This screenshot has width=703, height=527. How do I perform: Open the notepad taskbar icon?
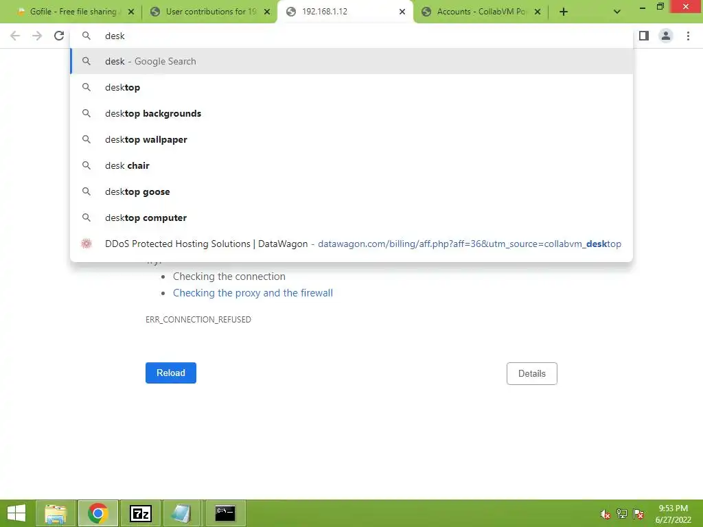183,513
